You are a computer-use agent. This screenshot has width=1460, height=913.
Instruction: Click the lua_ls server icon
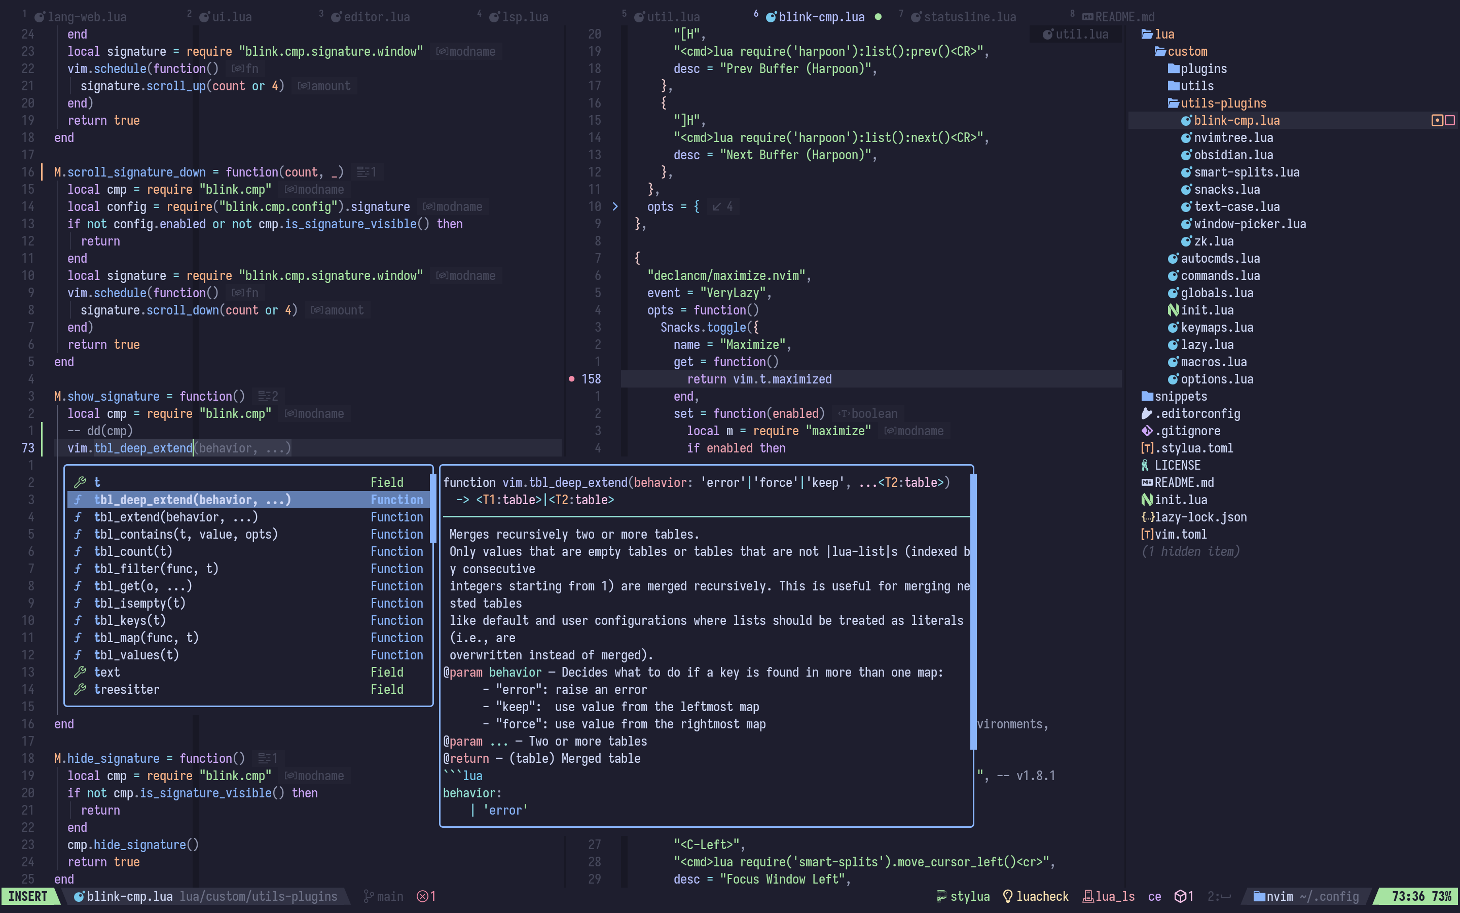[1088, 897]
